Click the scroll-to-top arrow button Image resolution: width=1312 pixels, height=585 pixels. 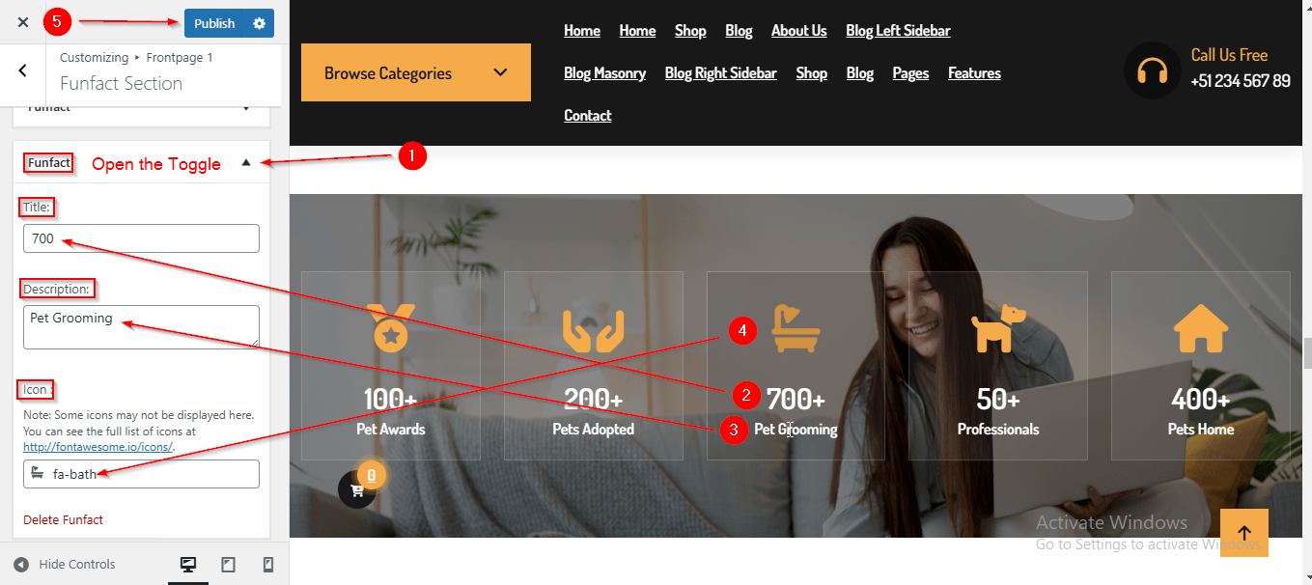click(x=1244, y=533)
